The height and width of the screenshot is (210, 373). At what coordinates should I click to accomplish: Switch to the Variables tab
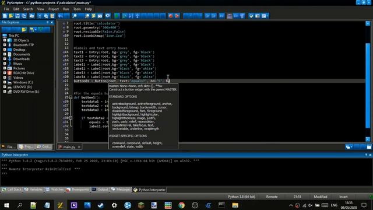34,190
